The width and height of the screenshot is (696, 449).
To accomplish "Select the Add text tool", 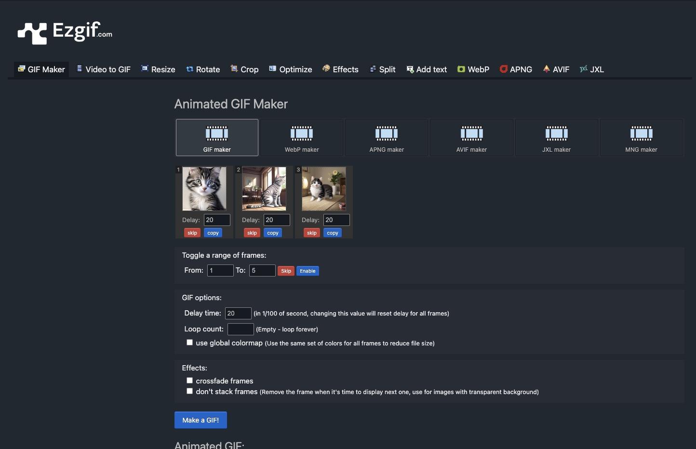I will [x=427, y=69].
